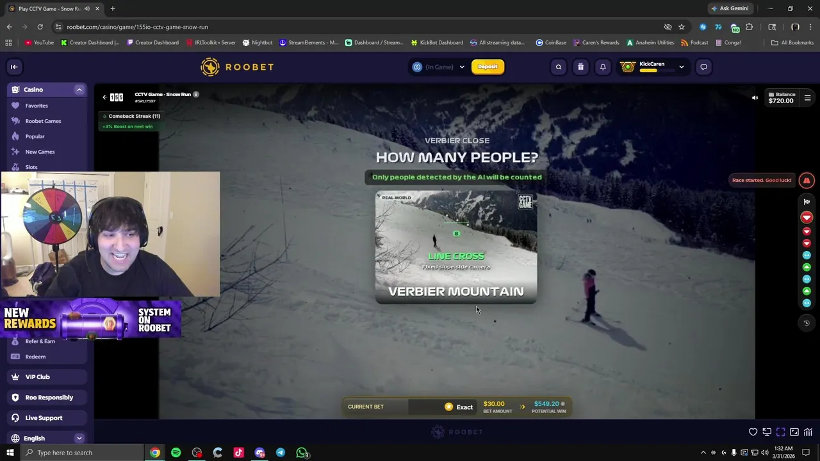Open the new tab button
This screenshot has height=461, width=820.
click(113, 8)
